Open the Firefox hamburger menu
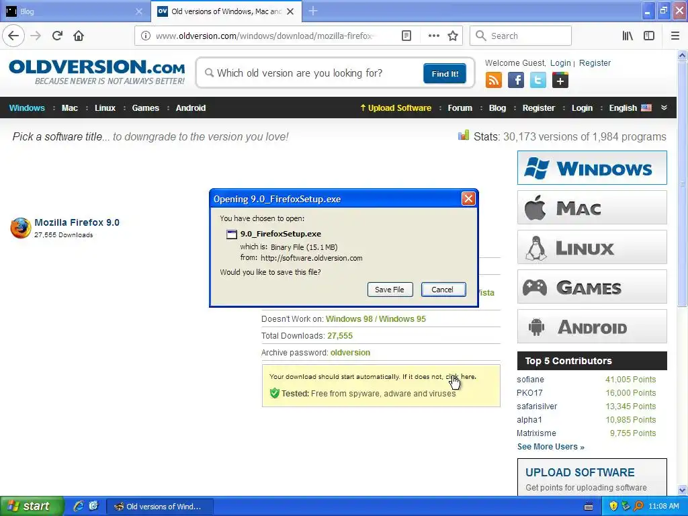 [675, 36]
